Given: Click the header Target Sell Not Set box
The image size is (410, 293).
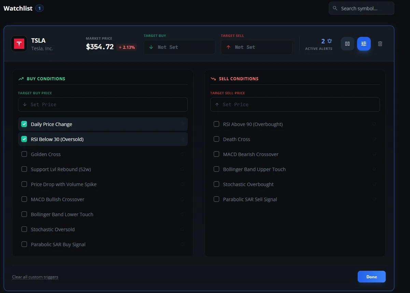Looking at the screenshot, I should [257, 47].
